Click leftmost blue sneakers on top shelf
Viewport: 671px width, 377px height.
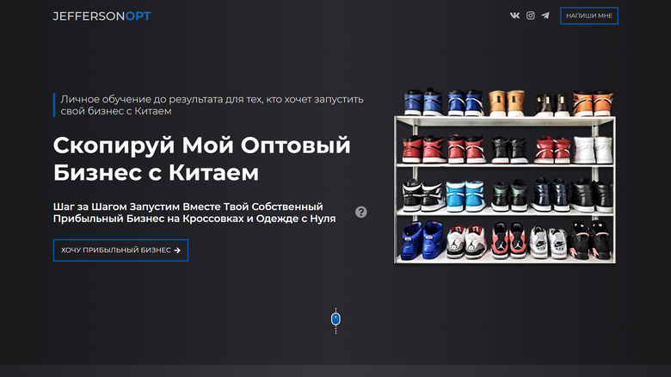pyautogui.click(x=422, y=103)
